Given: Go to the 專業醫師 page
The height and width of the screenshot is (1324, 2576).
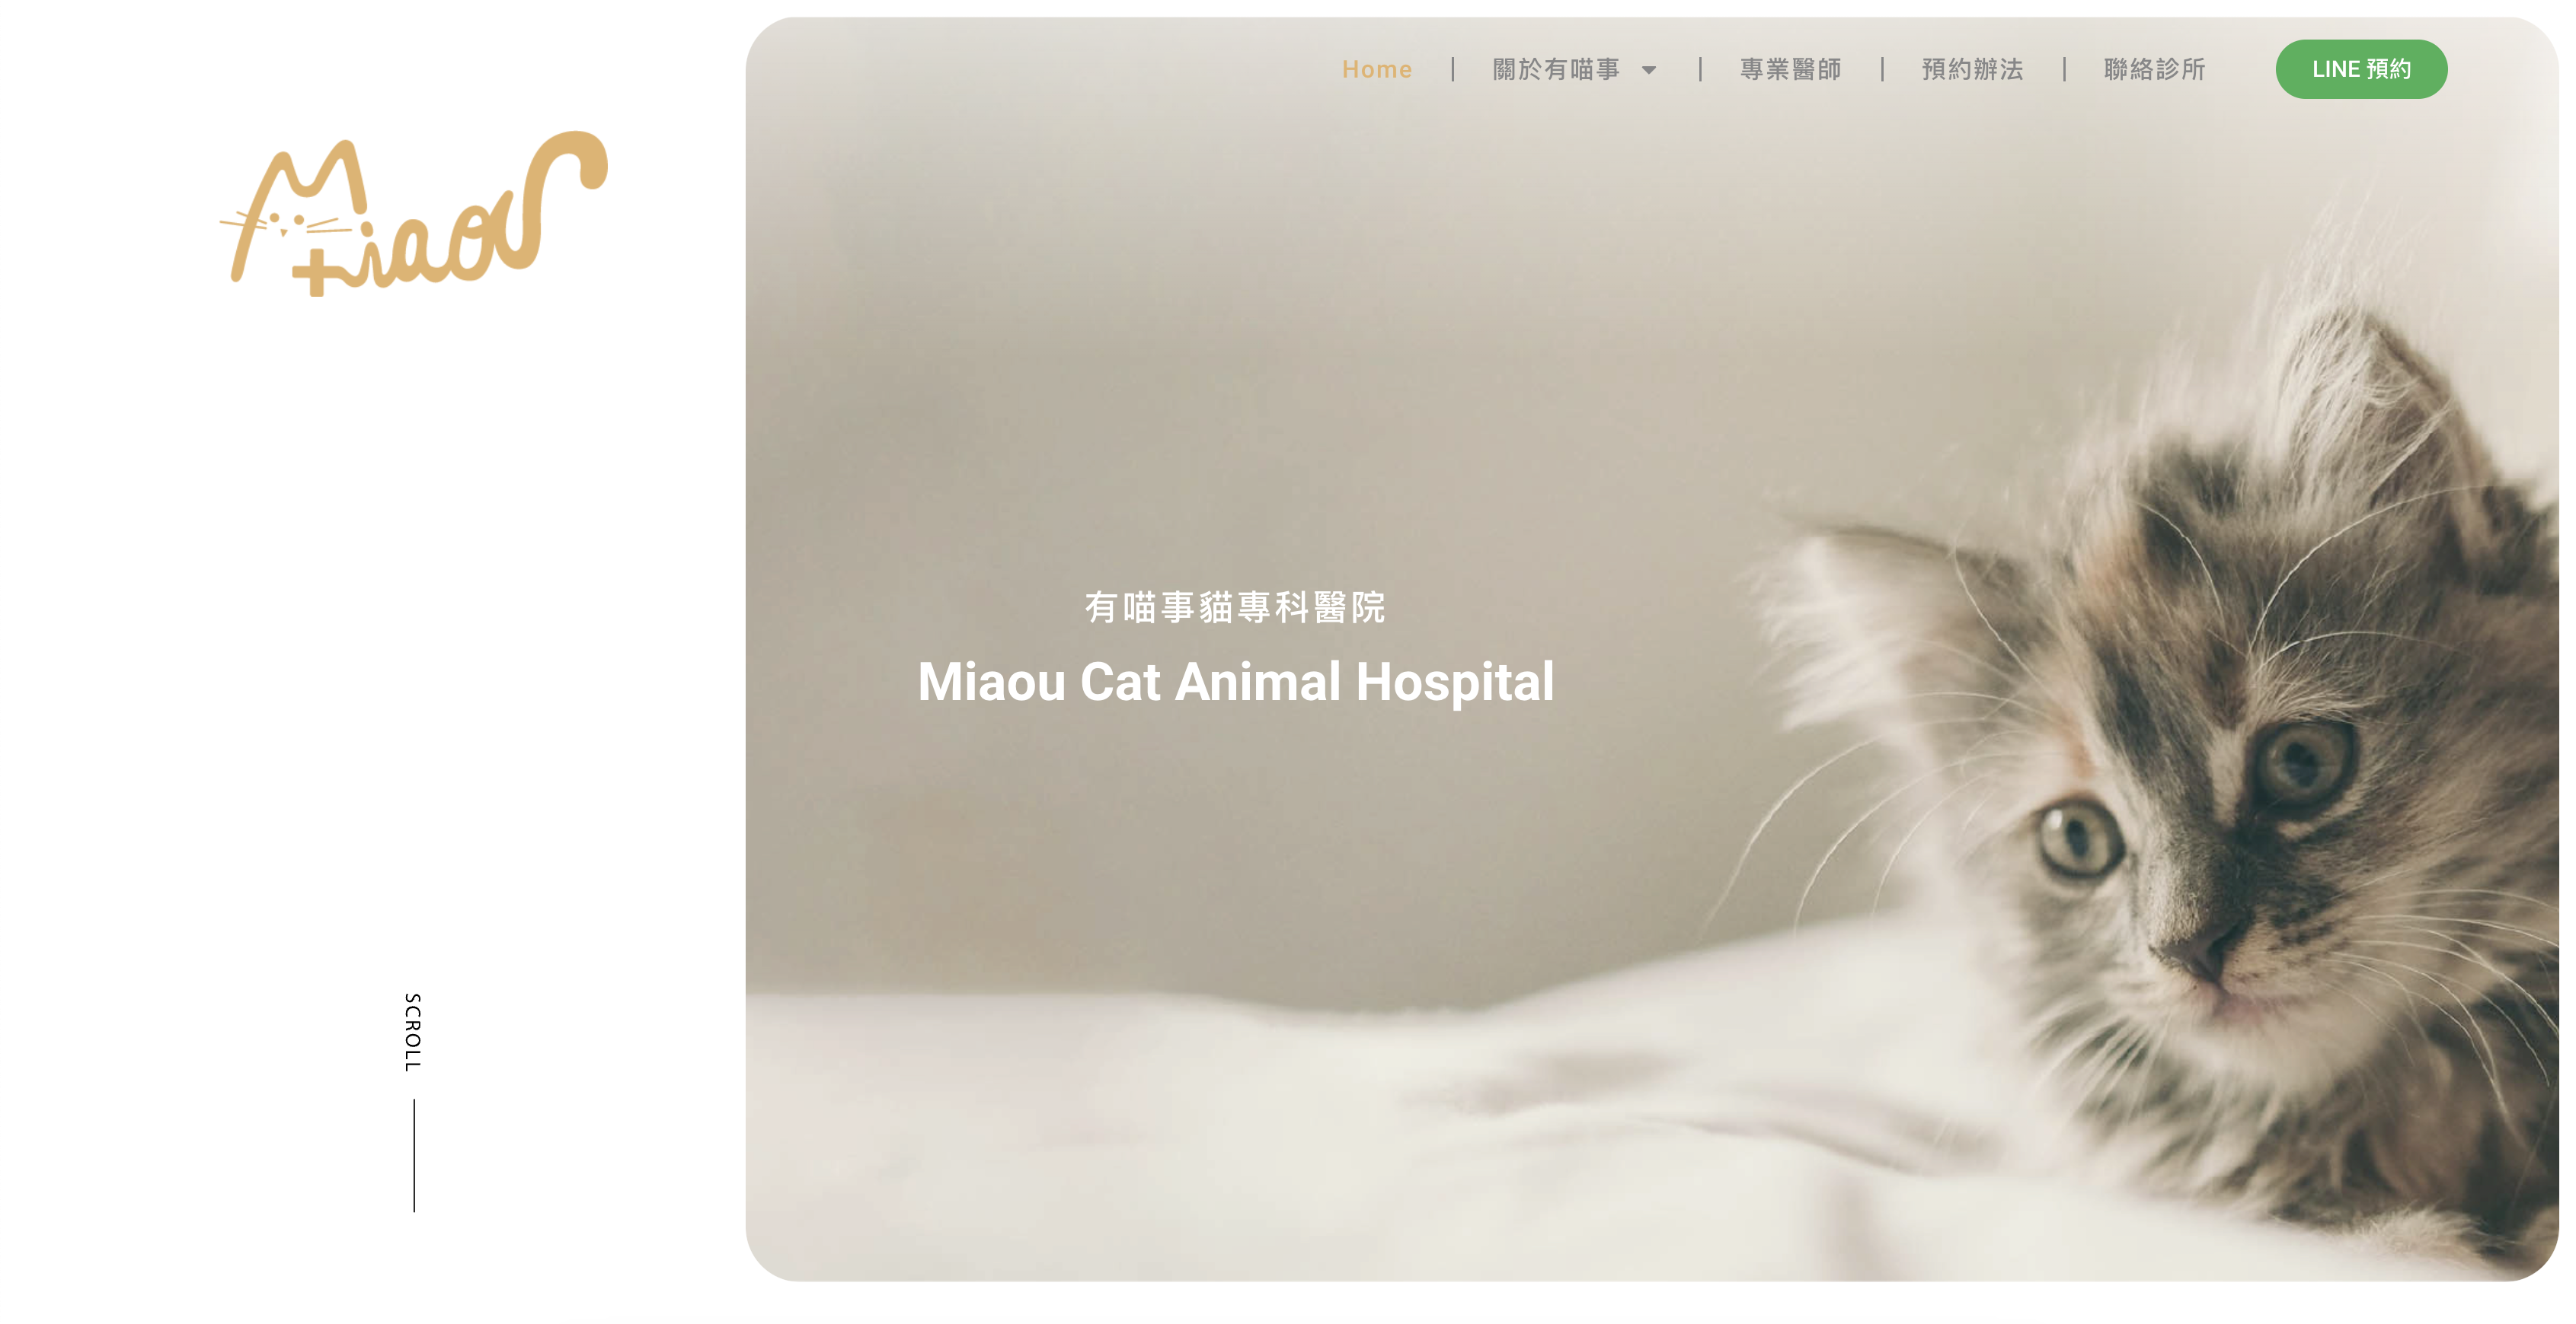Looking at the screenshot, I should pos(1790,69).
